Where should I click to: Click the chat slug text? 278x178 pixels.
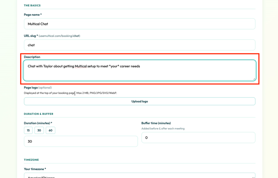click(31, 45)
